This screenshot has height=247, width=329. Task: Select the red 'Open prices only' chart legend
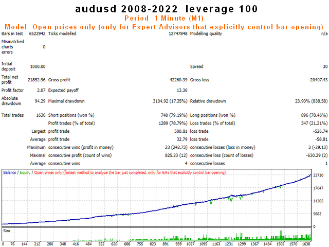coord(130,173)
